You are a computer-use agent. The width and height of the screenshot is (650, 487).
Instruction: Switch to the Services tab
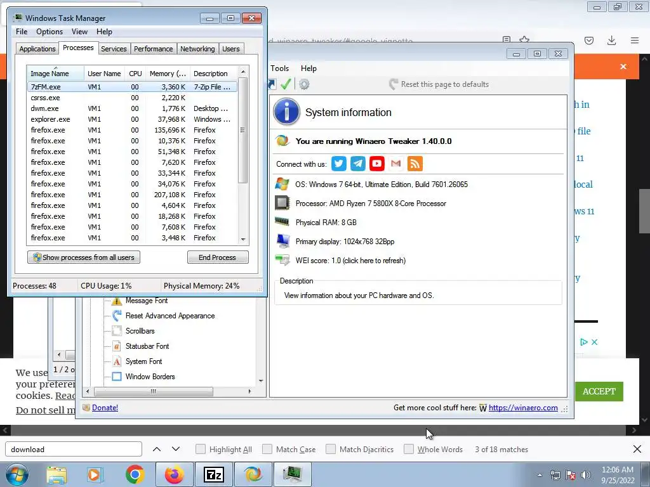tap(114, 49)
